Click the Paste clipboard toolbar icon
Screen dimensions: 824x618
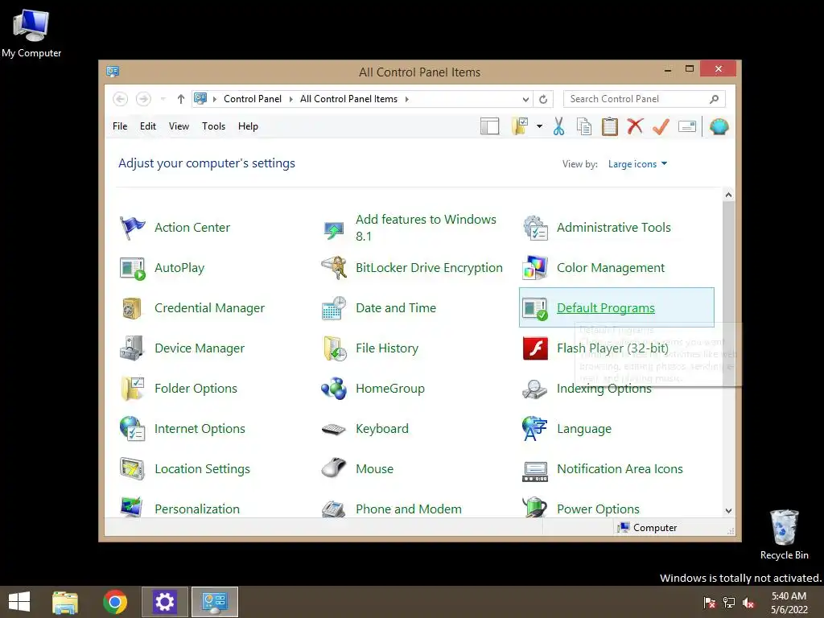point(610,126)
